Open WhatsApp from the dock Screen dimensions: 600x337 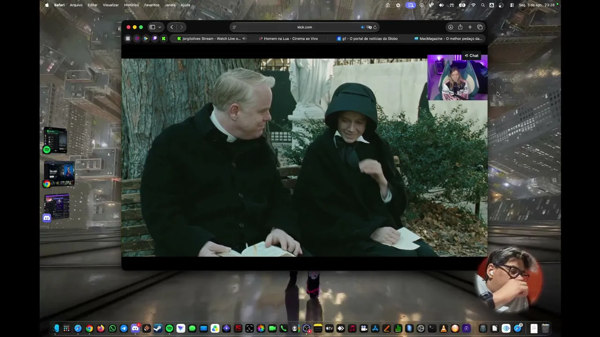(112, 329)
